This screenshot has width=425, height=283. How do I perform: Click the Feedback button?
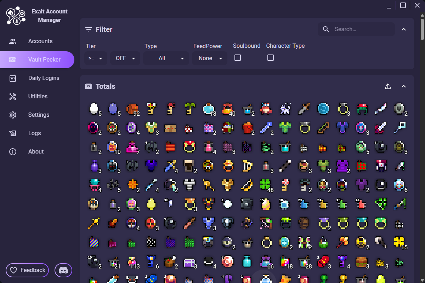point(27,270)
